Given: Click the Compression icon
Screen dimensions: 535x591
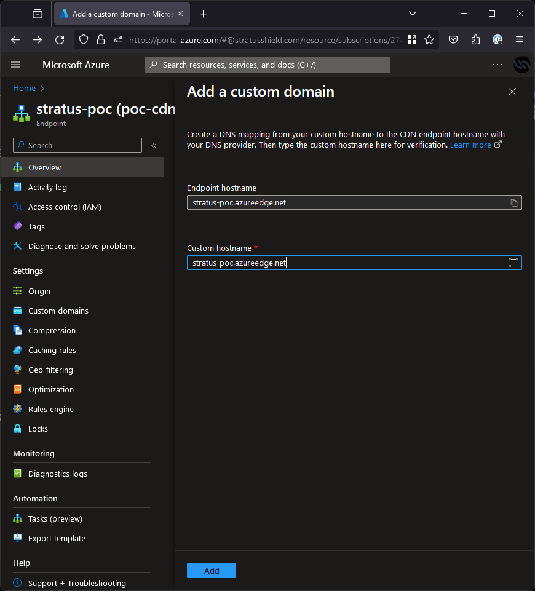Looking at the screenshot, I should [x=17, y=330].
